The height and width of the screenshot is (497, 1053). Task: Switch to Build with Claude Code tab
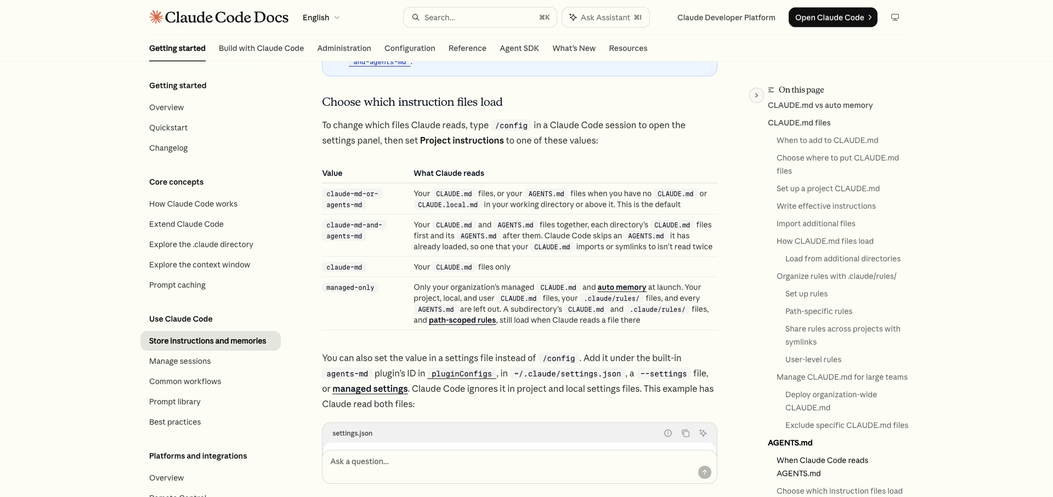click(x=261, y=48)
